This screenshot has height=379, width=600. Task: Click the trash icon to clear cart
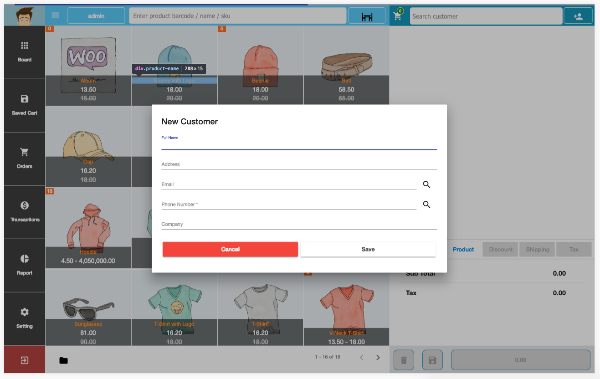point(403,360)
